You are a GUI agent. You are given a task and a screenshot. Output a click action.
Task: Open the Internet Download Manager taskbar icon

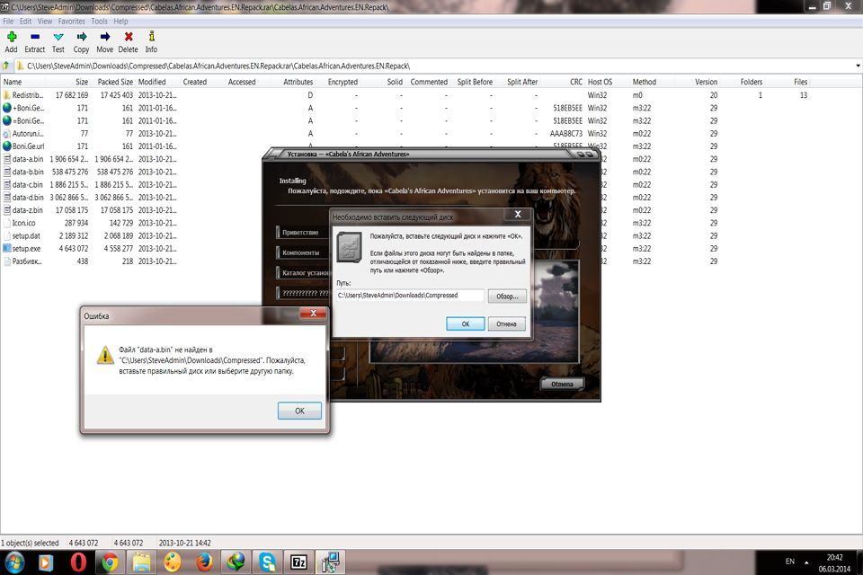(x=236, y=562)
